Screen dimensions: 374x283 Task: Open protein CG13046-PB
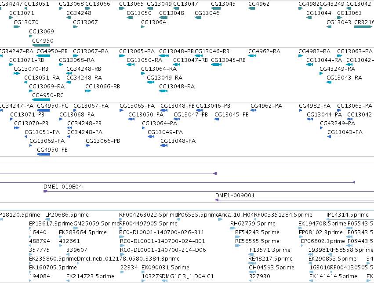(x=213, y=106)
